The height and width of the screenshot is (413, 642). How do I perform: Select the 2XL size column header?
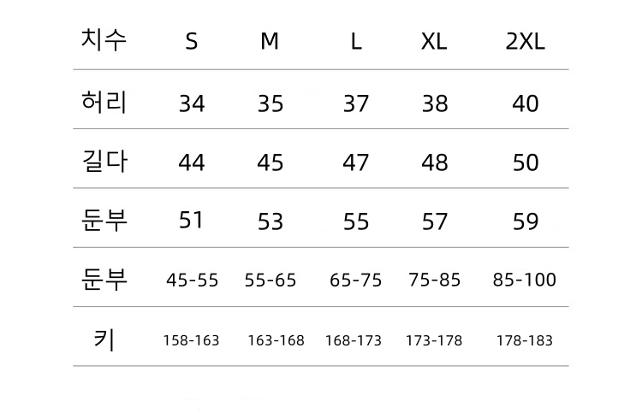pyautogui.click(x=525, y=42)
